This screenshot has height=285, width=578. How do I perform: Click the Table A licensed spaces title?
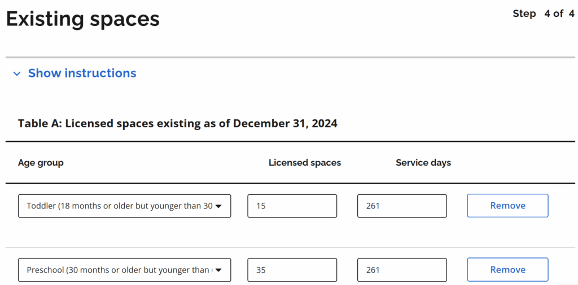pos(177,123)
